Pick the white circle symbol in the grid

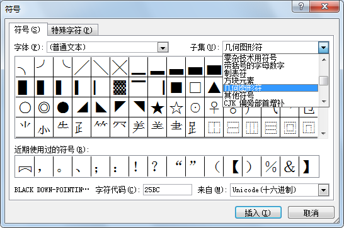pyautogui.click(x=25, y=107)
